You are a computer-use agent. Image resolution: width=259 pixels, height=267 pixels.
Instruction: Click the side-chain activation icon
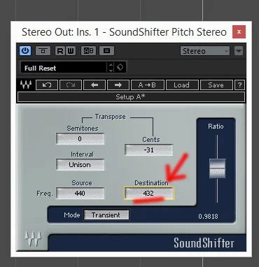pyautogui.click(x=43, y=51)
